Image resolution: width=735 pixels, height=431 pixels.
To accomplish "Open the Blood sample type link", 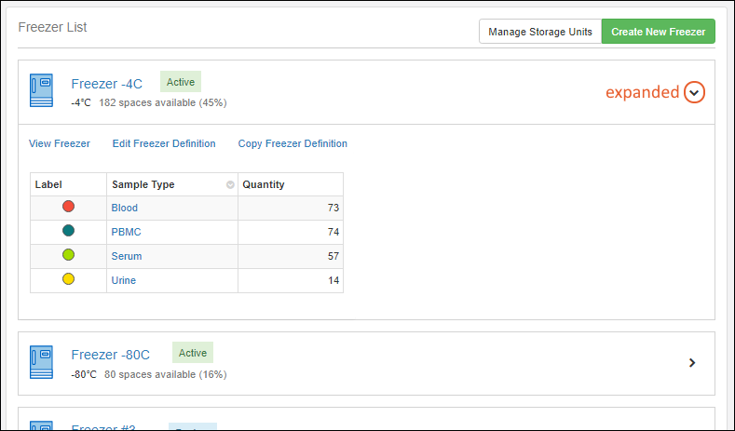I will [x=124, y=208].
